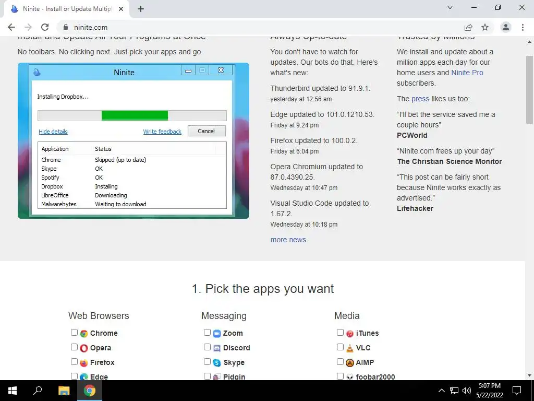Check the Zoom checkbox

coord(207,333)
